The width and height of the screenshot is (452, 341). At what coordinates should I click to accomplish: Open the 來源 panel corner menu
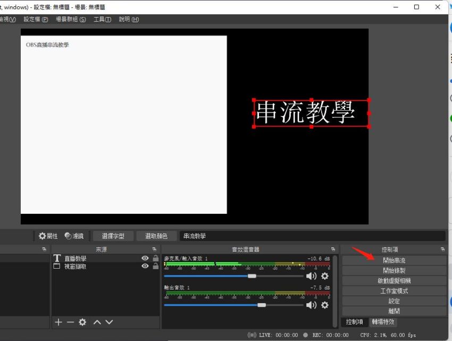coord(155,249)
